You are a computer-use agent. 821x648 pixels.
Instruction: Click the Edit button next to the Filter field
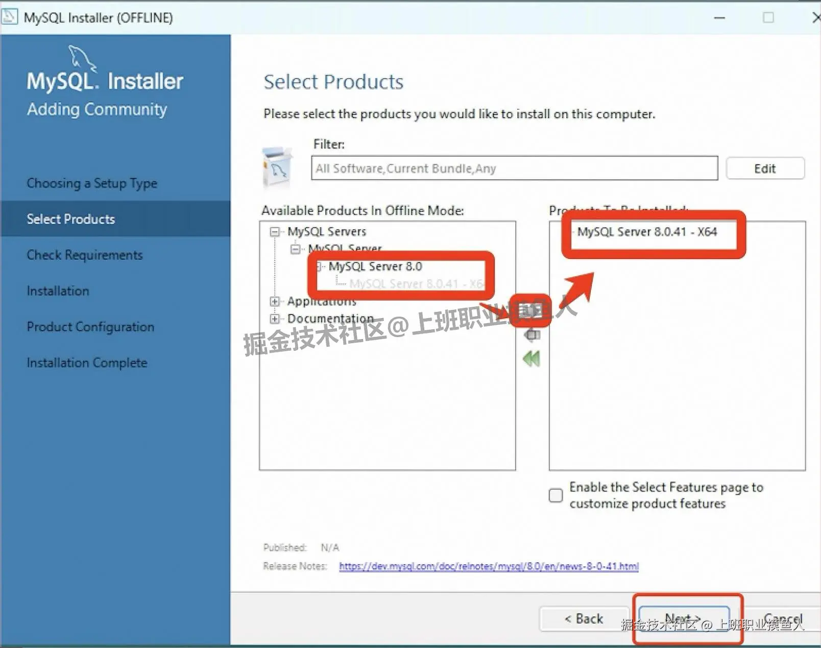click(765, 168)
